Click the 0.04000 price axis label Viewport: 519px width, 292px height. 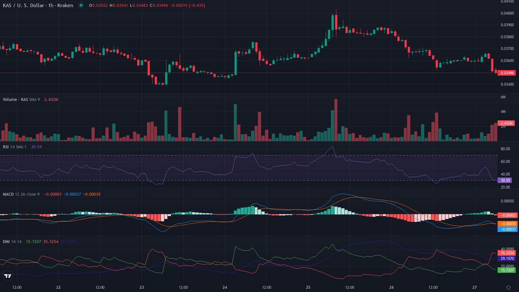click(x=507, y=13)
